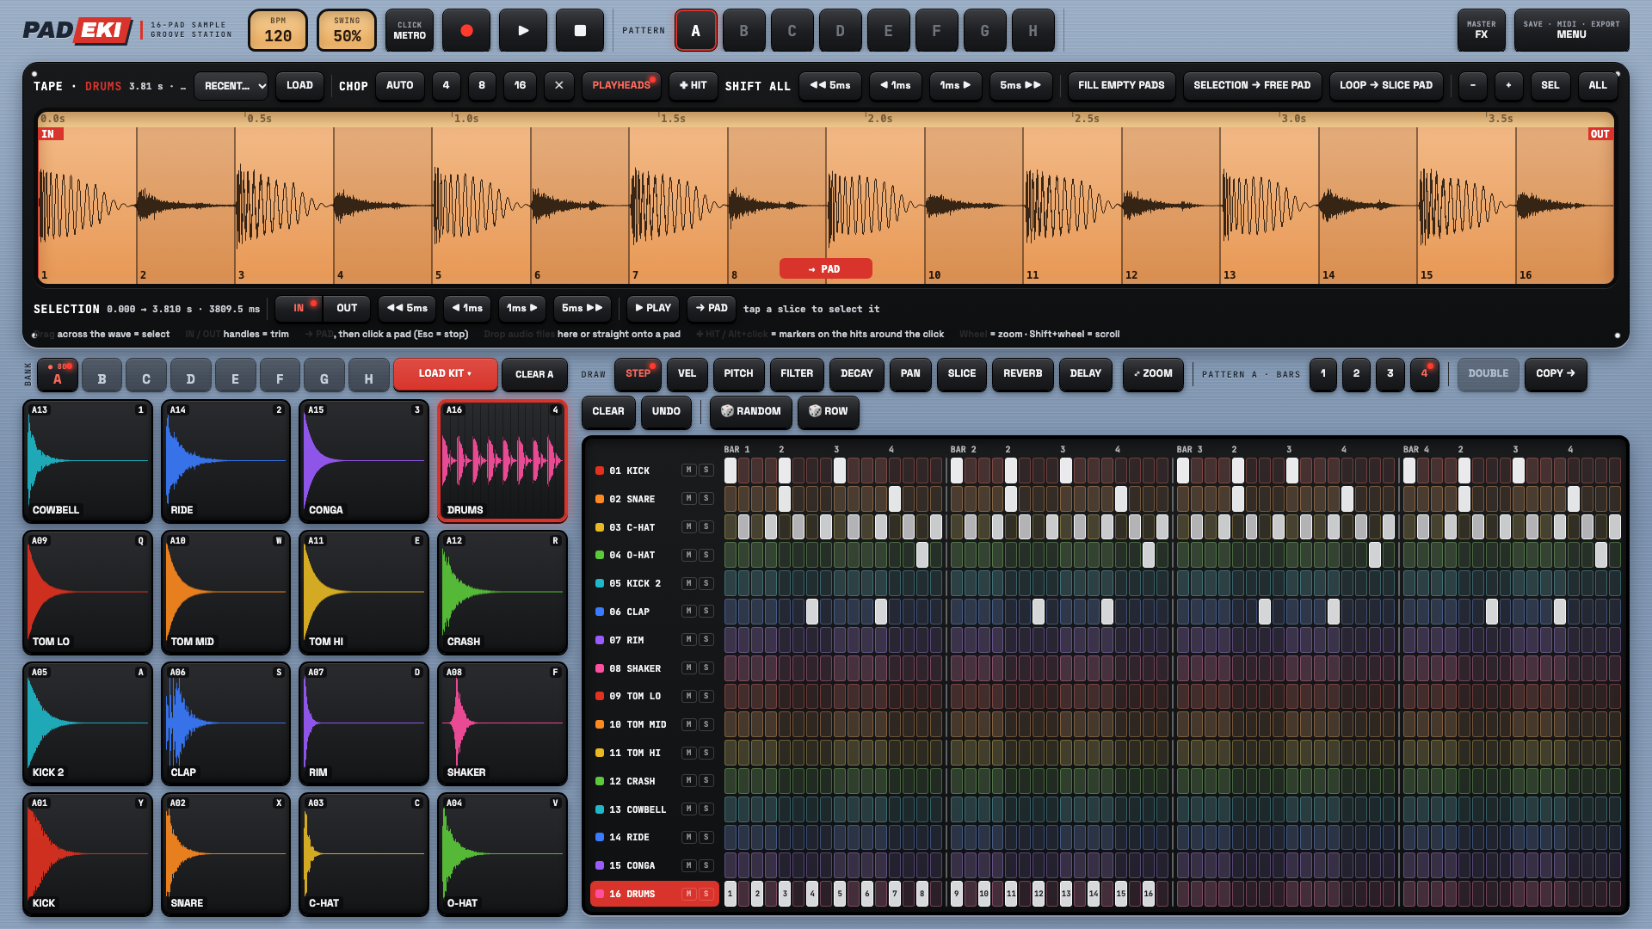Zoom out the waveform with the minus button

point(1473,86)
